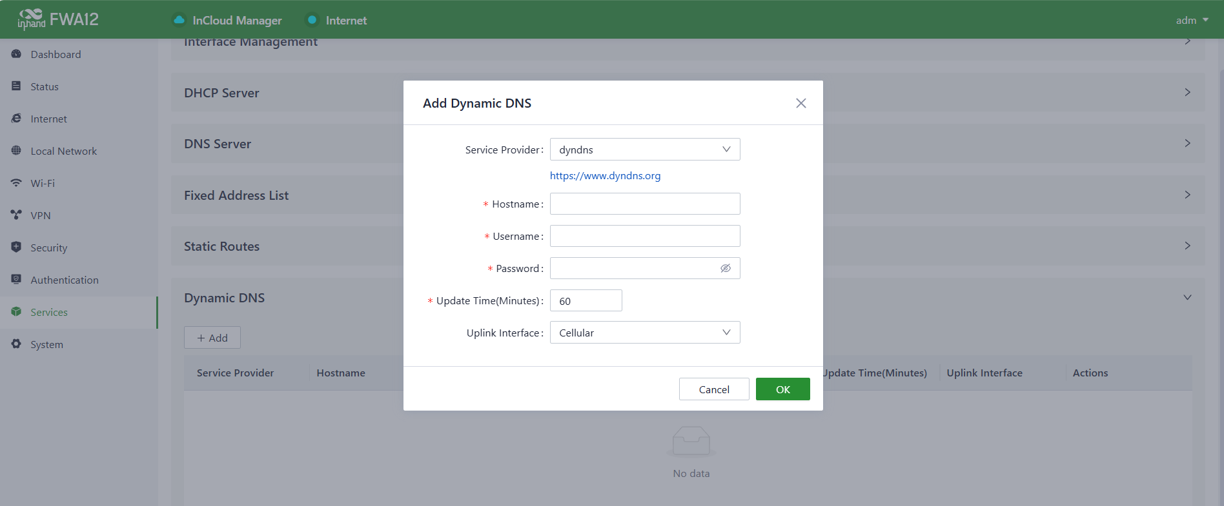
Task: Click the Cancel button
Action: point(713,389)
